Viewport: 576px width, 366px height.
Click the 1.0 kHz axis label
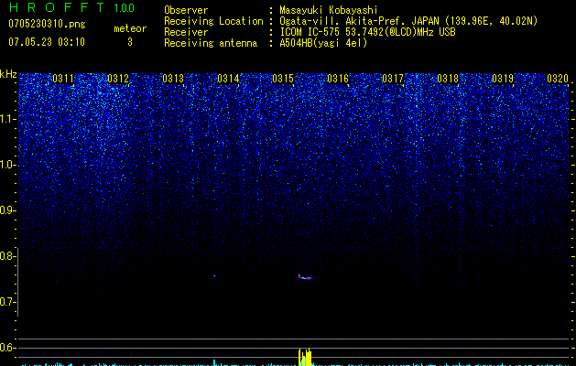point(7,165)
